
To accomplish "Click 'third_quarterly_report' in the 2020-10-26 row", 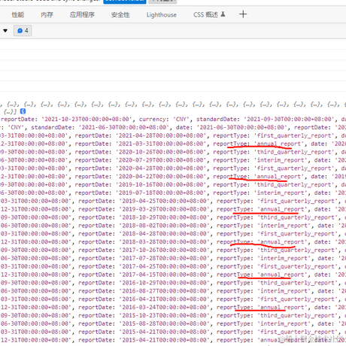I will pos(296,152).
